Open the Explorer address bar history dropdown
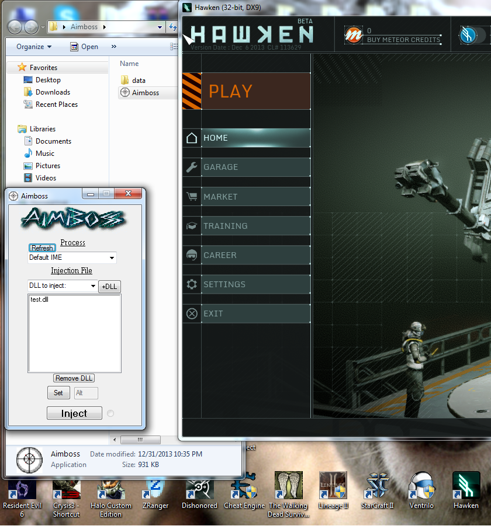The image size is (491, 526). (160, 27)
